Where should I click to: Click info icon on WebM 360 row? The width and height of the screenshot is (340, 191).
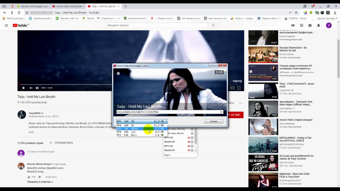click(x=192, y=142)
